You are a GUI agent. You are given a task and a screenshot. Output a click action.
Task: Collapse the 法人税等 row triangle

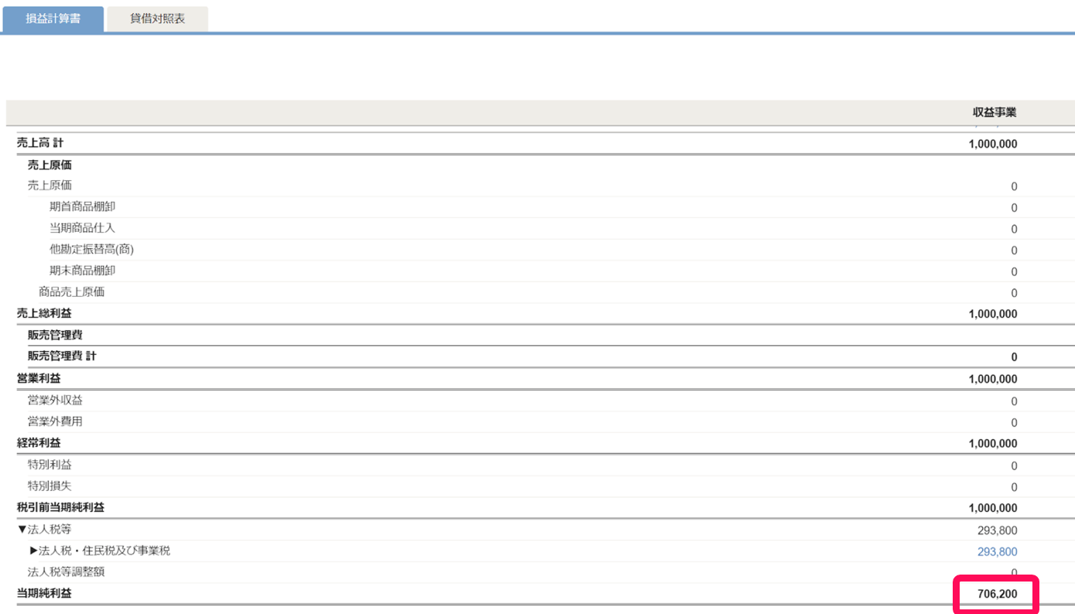(x=22, y=530)
